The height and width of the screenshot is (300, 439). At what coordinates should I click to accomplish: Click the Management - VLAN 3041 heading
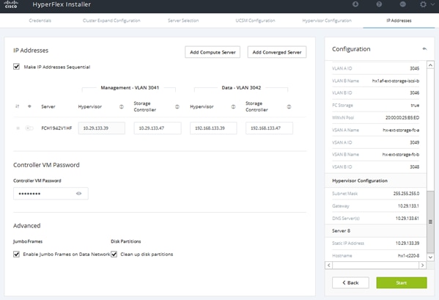click(x=130, y=88)
